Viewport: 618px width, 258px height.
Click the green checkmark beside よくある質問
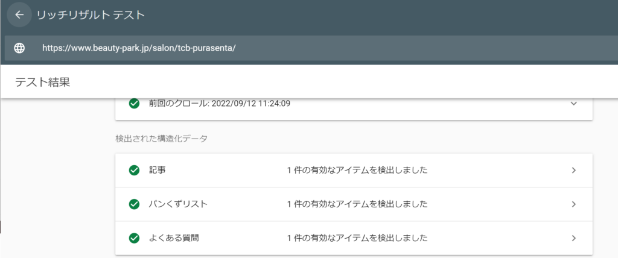pyautogui.click(x=135, y=238)
